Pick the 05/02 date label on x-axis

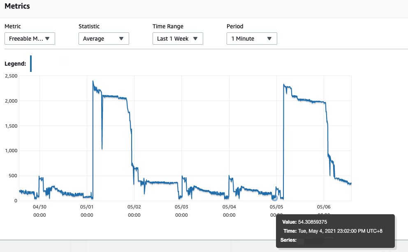coord(134,207)
